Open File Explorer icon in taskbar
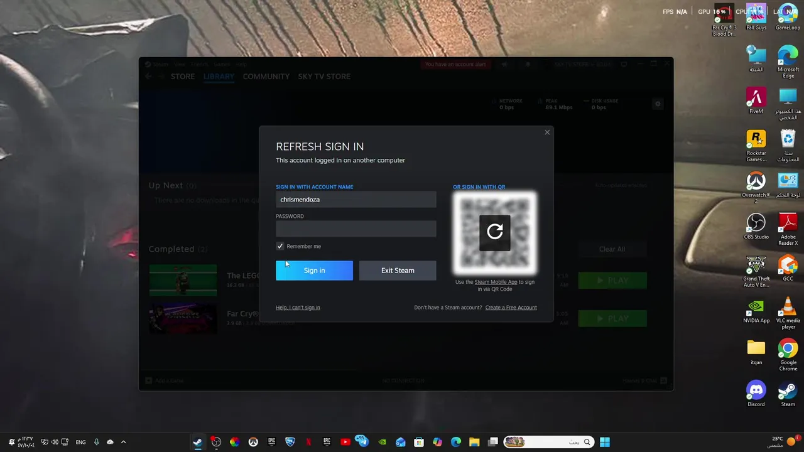This screenshot has height=452, width=804. pyautogui.click(x=474, y=442)
